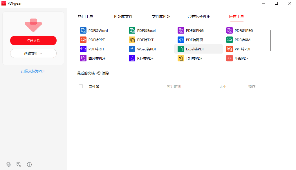Open the 扫描文档为PDF link
Viewport: 296px width, 170px height.
tap(33, 71)
